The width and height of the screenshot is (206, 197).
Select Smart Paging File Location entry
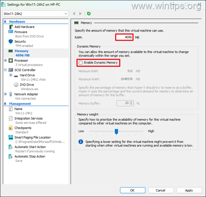pyautogui.click(x=32, y=137)
